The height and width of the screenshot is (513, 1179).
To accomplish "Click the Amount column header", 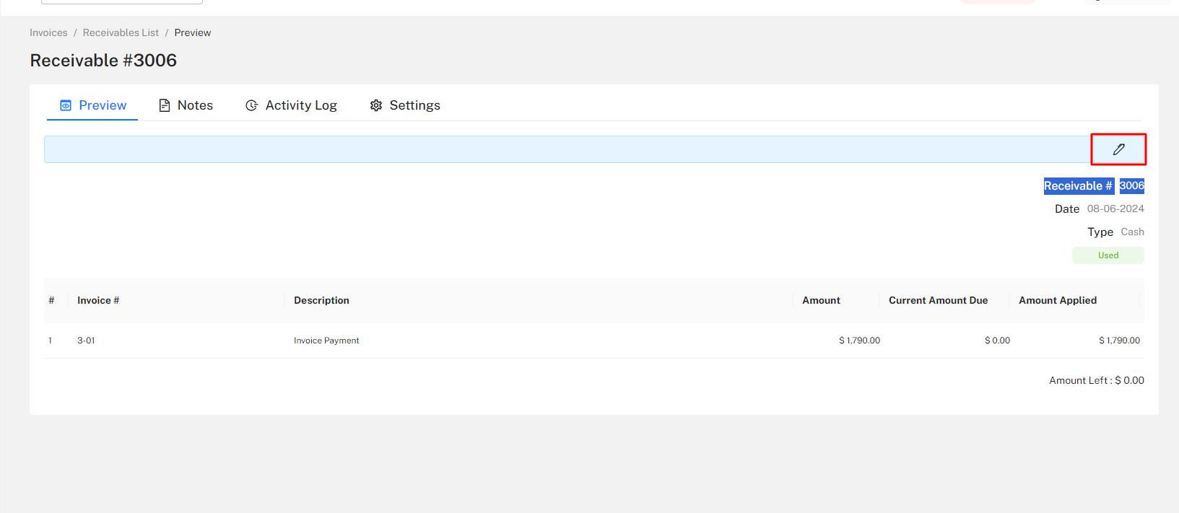I will tap(821, 300).
